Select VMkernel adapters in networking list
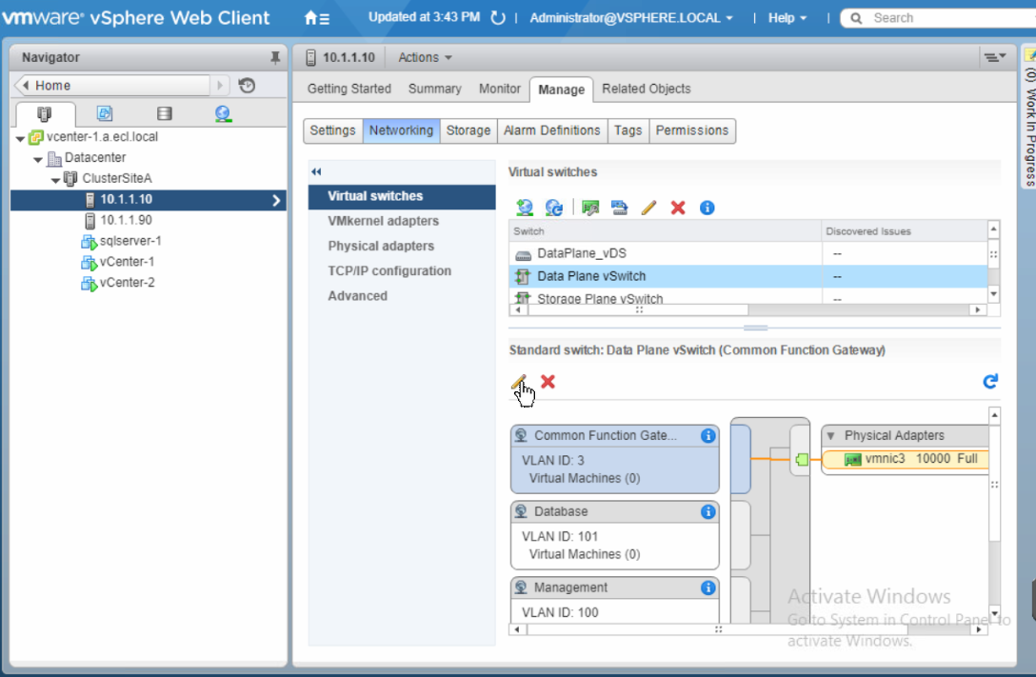The image size is (1036, 677). tap(383, 221)
